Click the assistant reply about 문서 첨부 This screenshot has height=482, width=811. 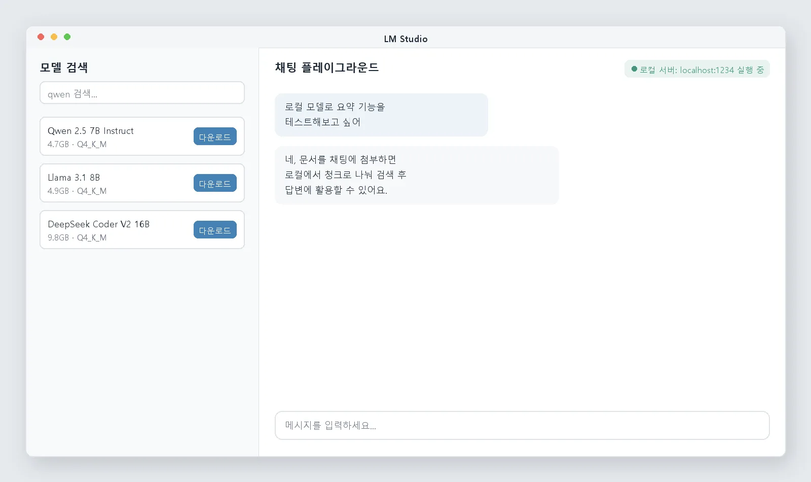coord(417,175)
